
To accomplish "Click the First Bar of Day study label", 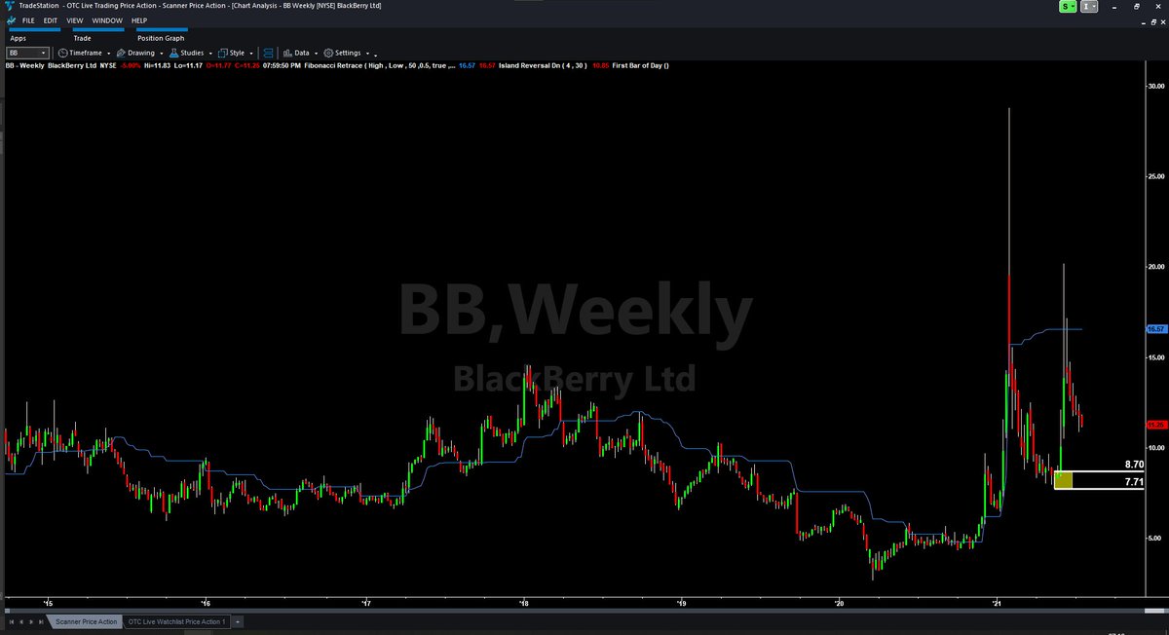I will point(640,65).
